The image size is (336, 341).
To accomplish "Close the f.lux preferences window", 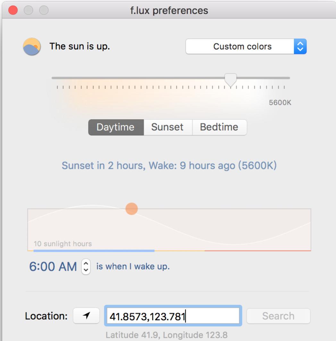I will pos(13,10).
